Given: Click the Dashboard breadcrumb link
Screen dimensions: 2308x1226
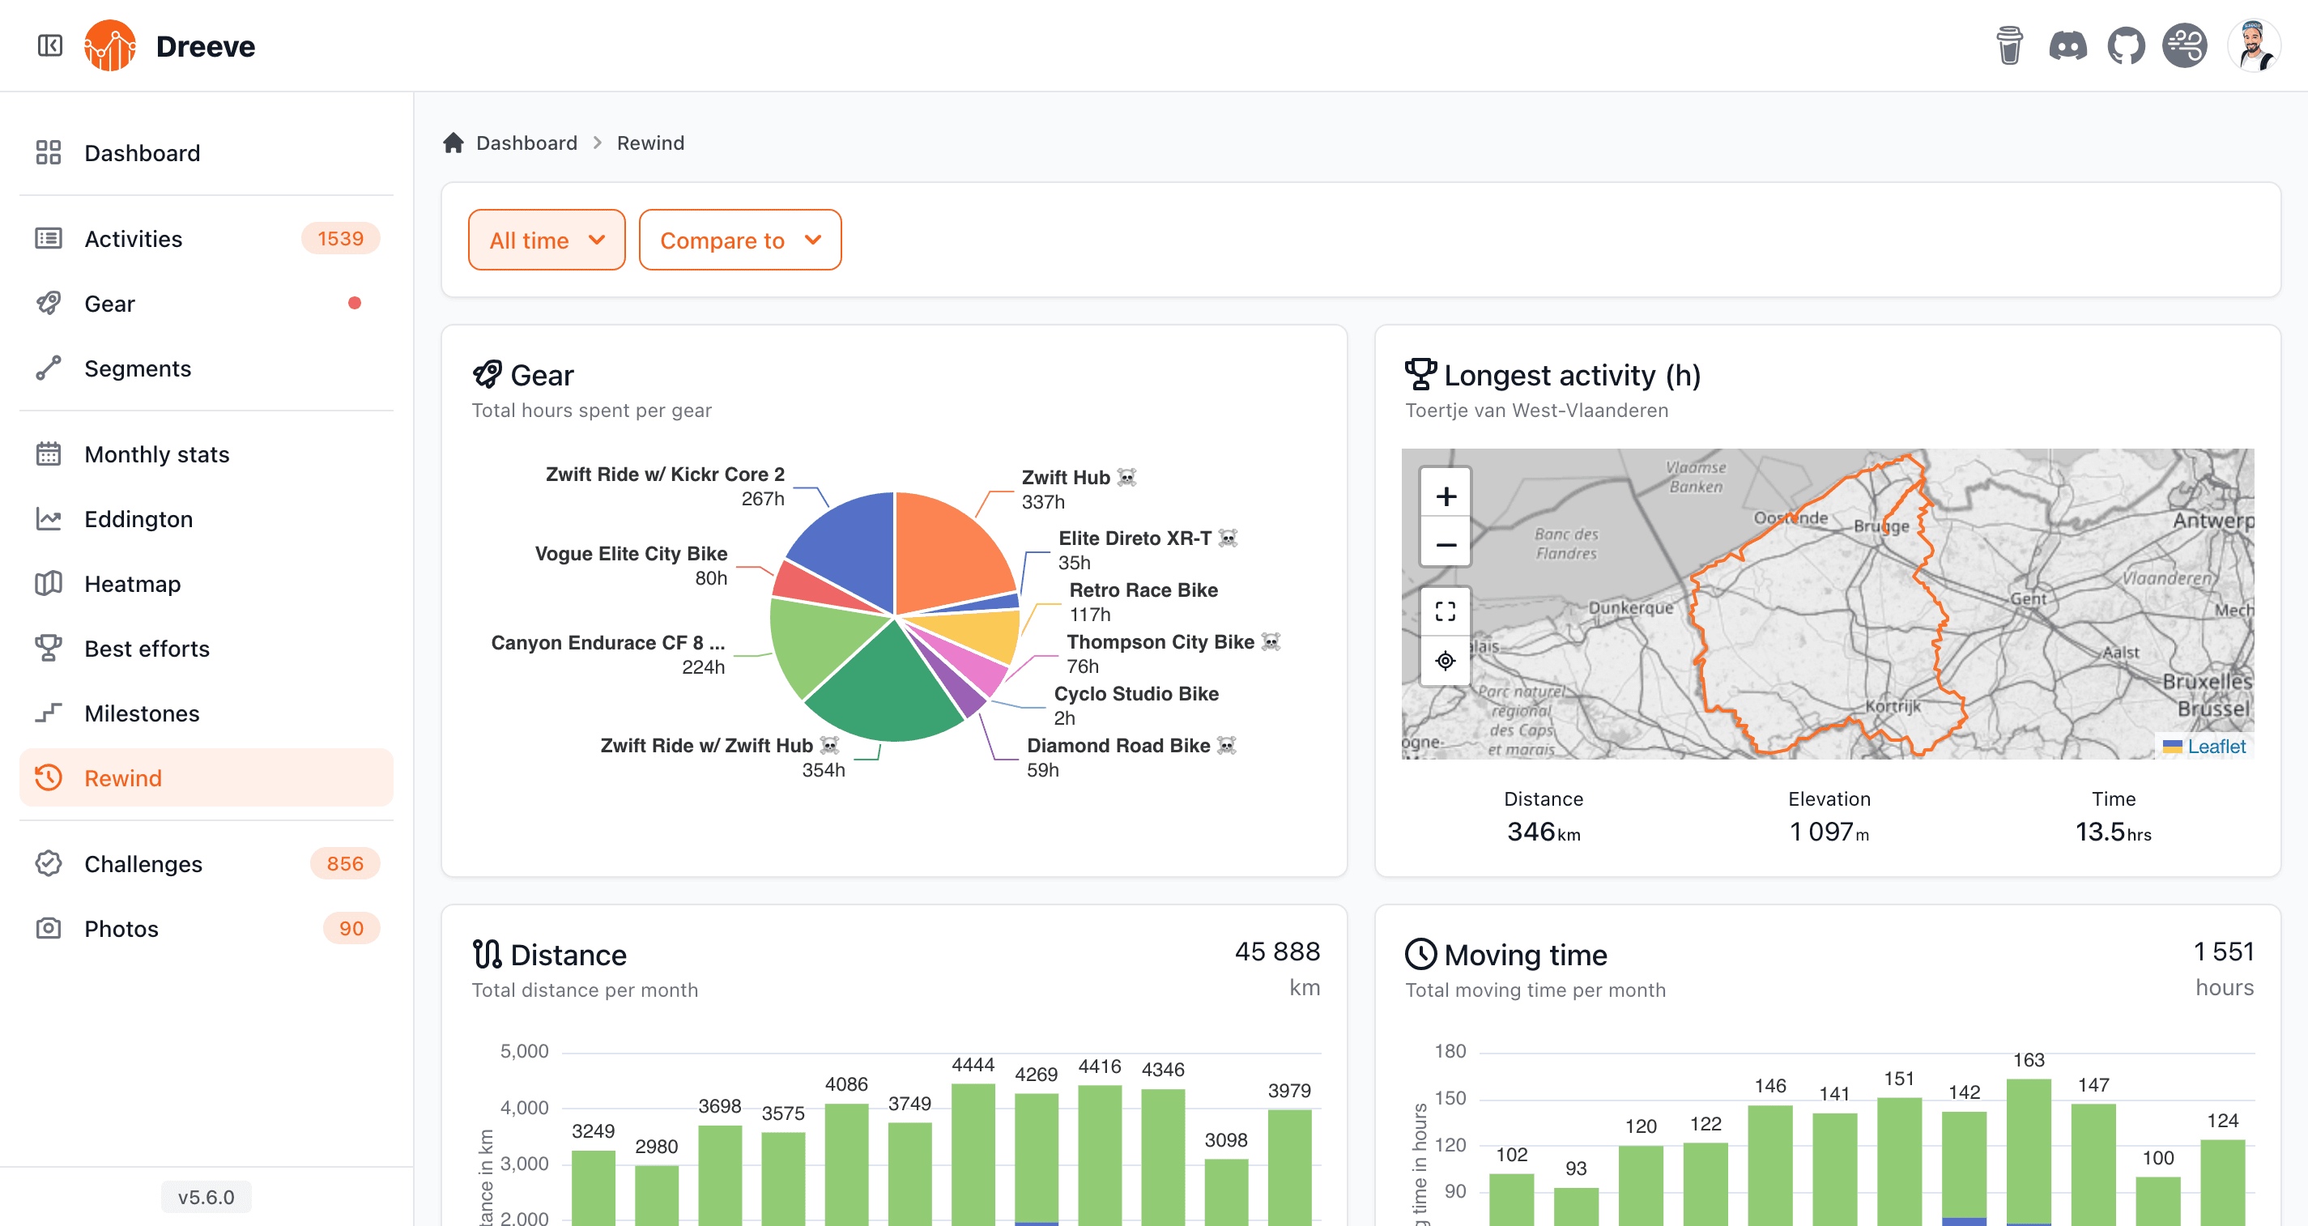Looking at the screenshot, I should tap(527, 143).
